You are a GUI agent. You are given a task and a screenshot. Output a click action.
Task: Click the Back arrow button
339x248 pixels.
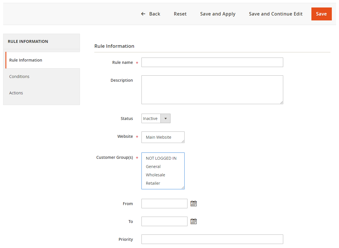(x=150, y=14)
